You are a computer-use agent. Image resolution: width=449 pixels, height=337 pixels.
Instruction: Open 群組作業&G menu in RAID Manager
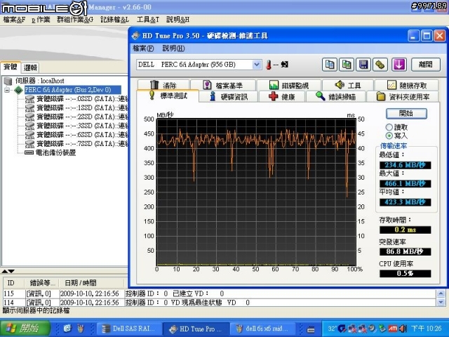tap(75, 20)
